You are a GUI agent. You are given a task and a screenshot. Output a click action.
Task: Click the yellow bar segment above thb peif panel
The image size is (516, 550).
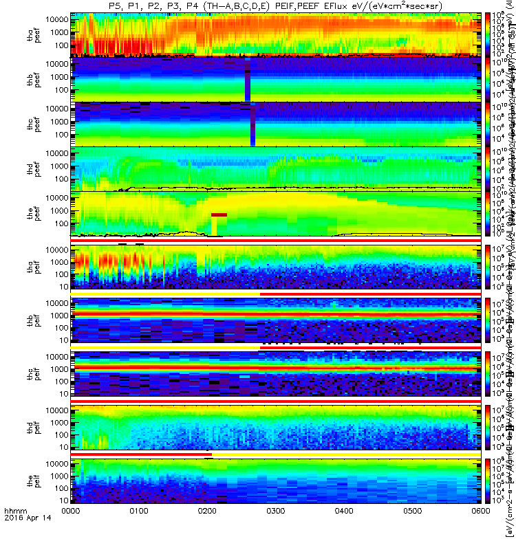click(165, 294)
